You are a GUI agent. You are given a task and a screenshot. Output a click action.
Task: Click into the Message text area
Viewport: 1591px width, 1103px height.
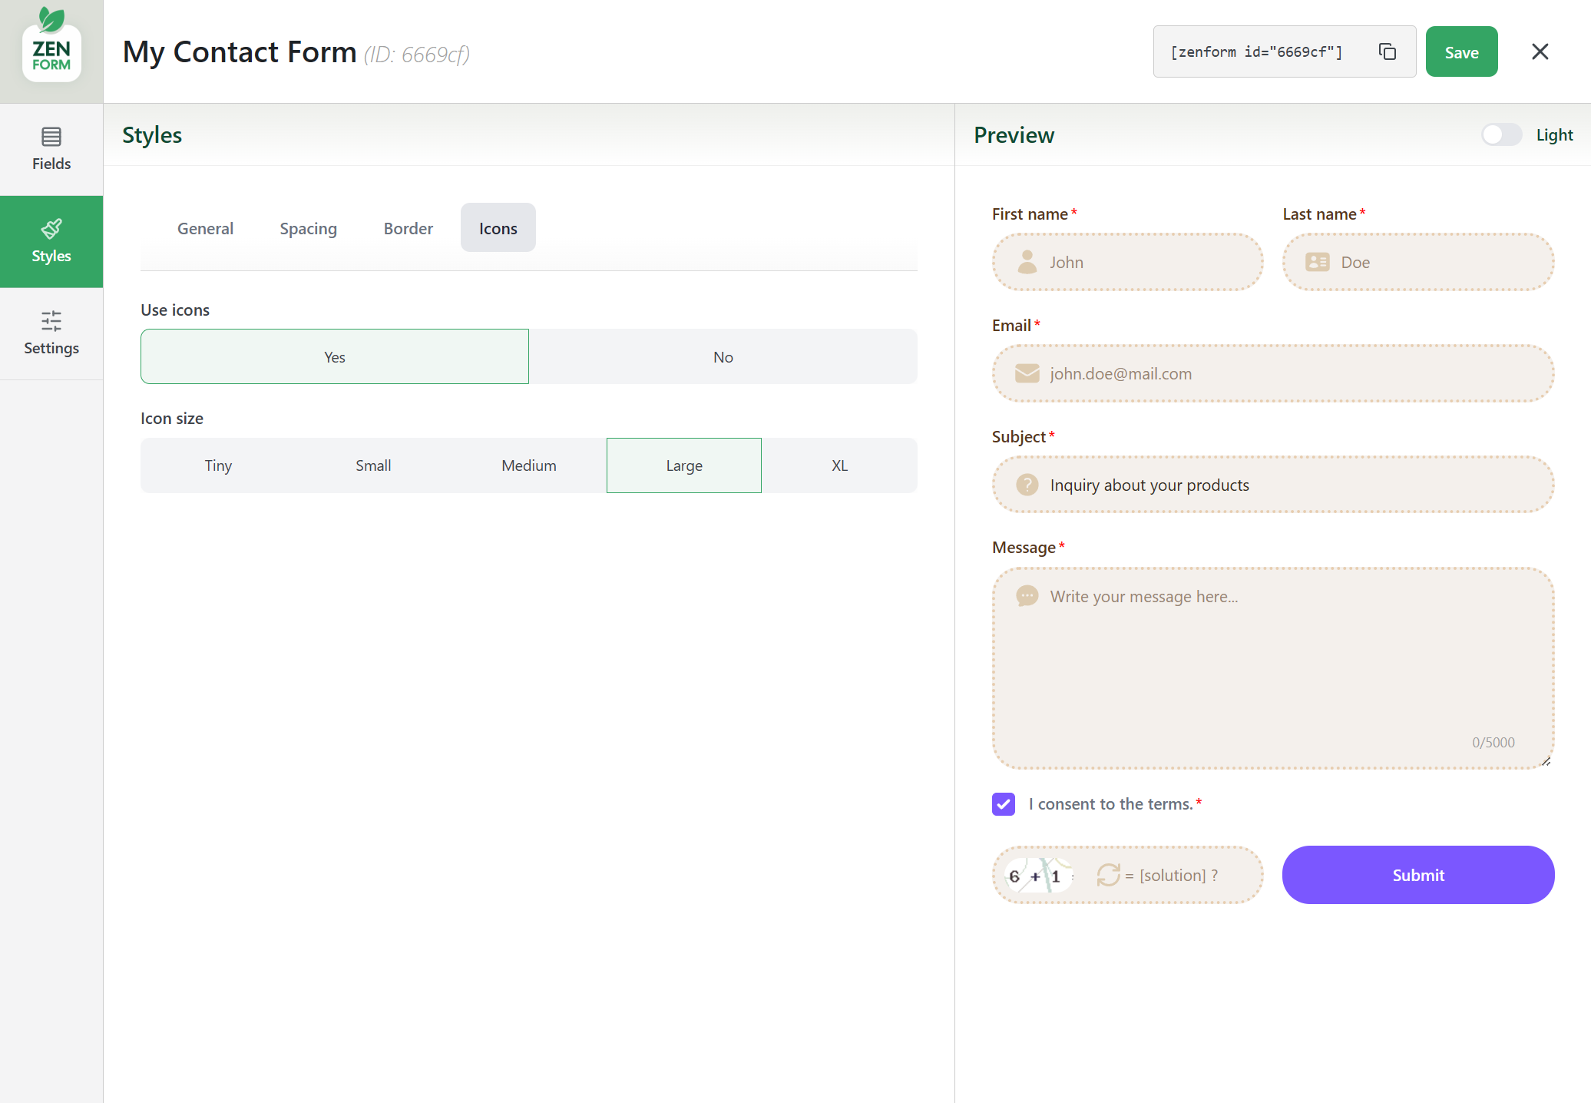point(1273,668)
